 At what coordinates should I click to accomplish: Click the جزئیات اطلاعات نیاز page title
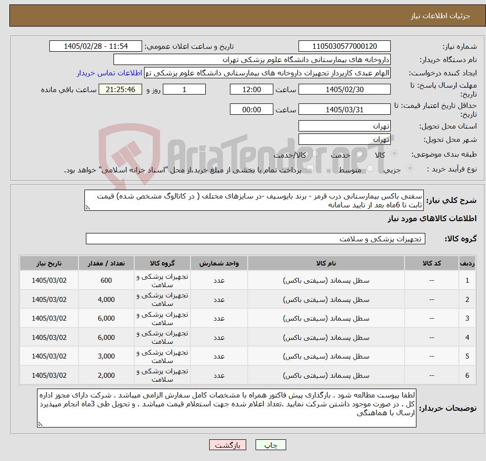441,16
